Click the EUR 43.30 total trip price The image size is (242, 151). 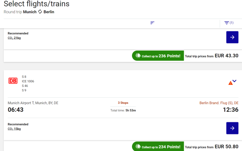pos(226,55)
